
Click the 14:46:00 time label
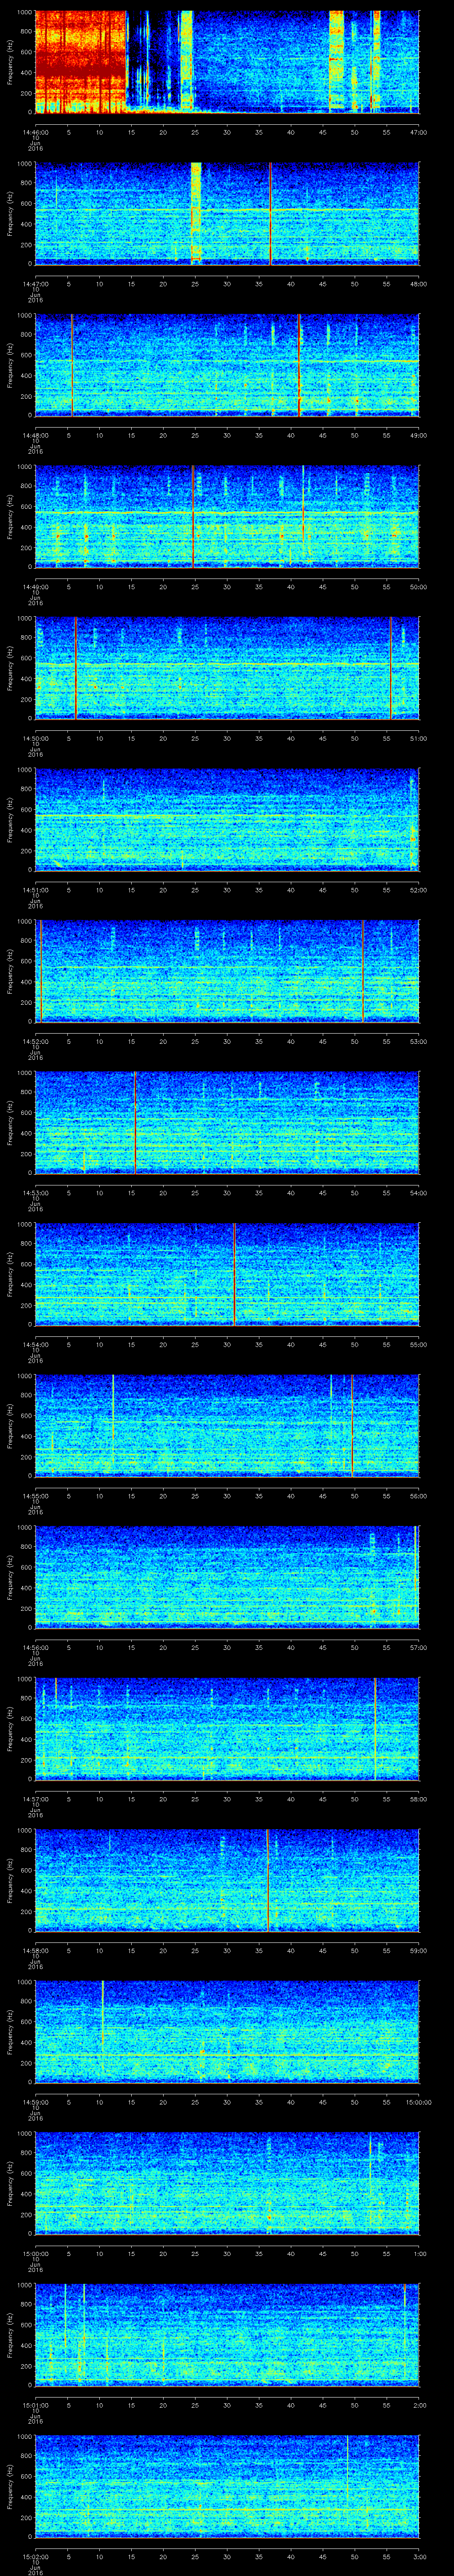pos(35,132)
